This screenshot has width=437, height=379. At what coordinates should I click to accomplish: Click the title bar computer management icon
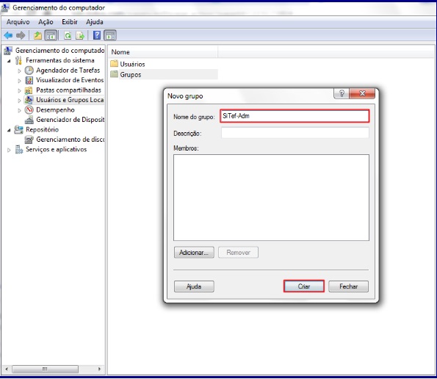pyautogui.click(x=5, y=8)
